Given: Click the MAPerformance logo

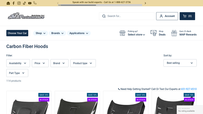Looking at the screenshot, I should pyautogui.click(x=26, y=16).
